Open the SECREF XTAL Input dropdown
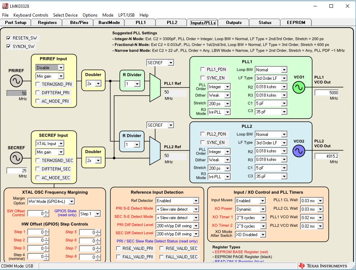The width and height of the screenshot is (356, 270). (x=61, y=144)
